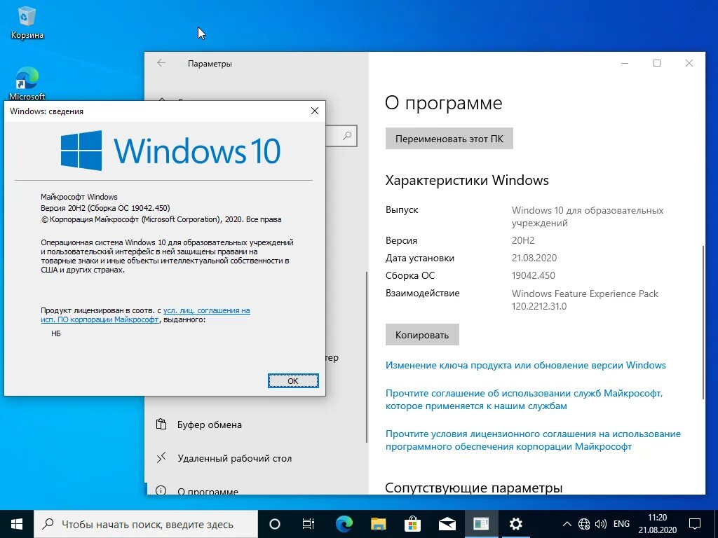Open Изменение ключа продукта link
This screenshot has height=538, width=718.
click(526, 365)
